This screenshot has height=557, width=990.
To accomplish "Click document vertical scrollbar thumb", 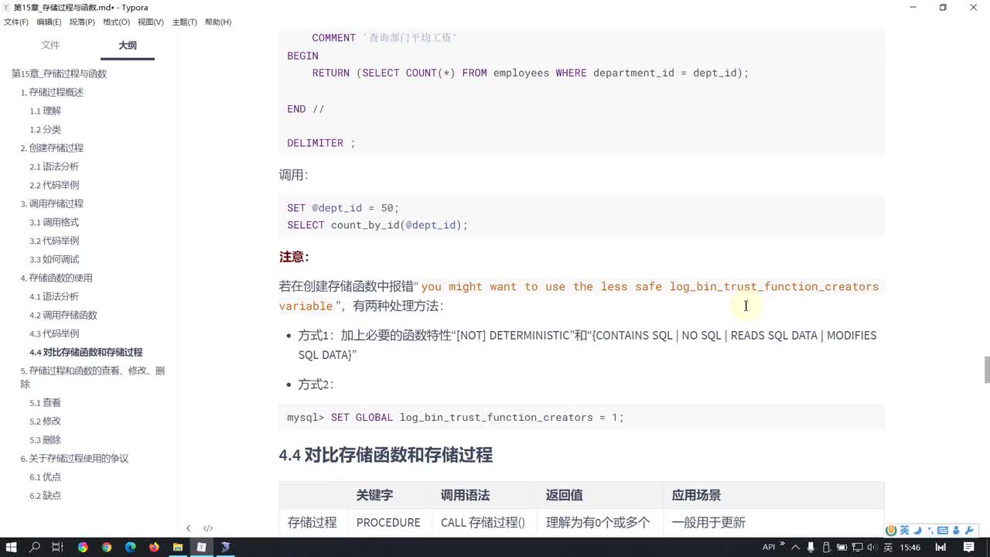I will [986, 370].
